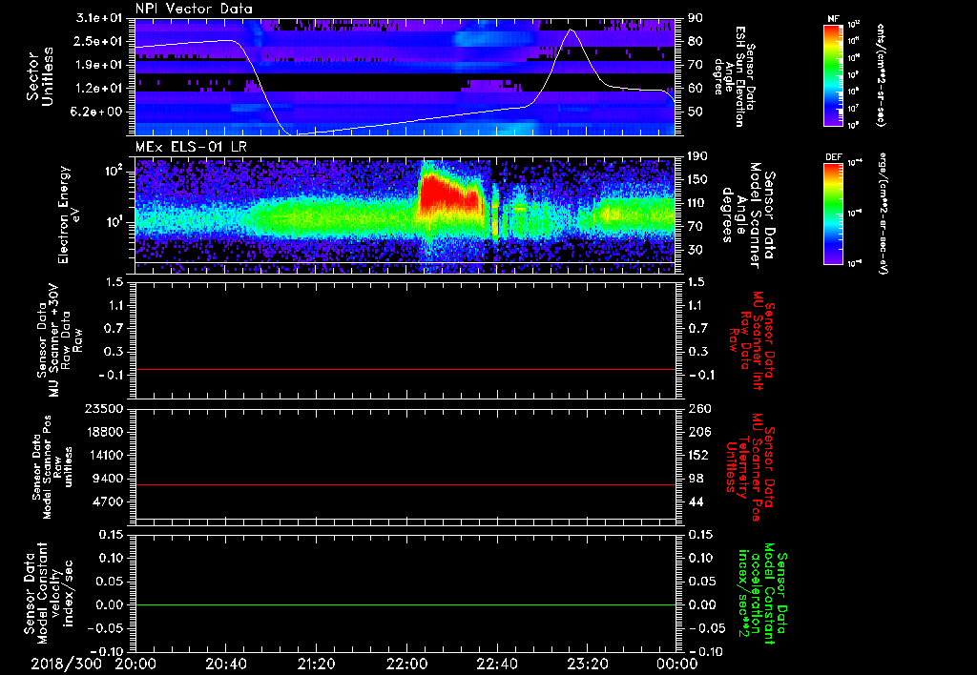Click the NF label above color bar
The image size is (977, 675).
click(x=834, y=19)
